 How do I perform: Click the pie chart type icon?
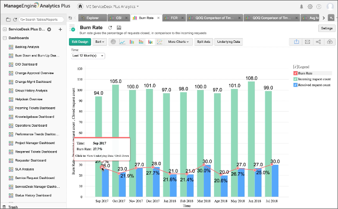point(113,42)
